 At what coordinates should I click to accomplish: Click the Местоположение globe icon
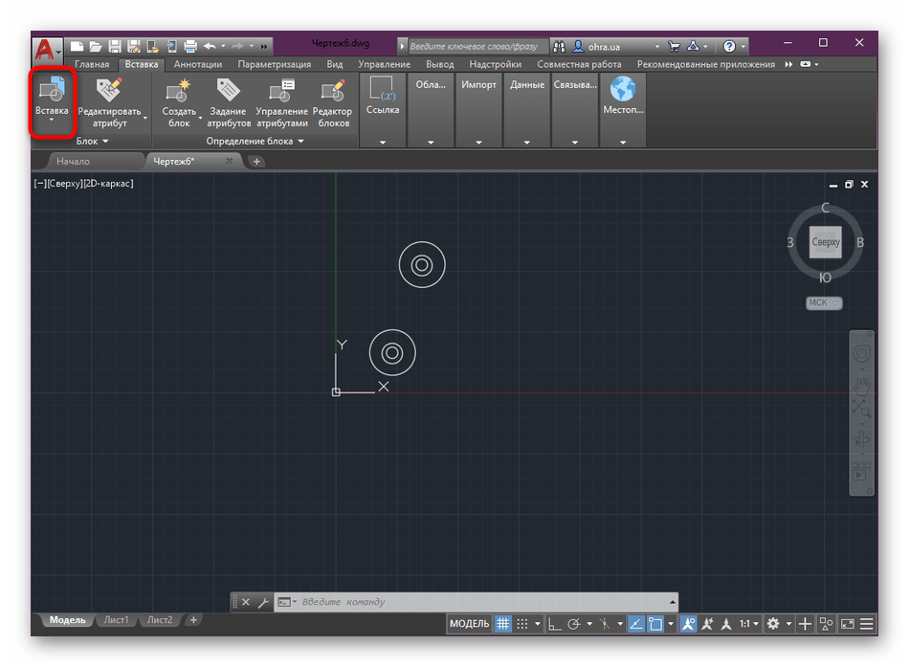[623, 90]
